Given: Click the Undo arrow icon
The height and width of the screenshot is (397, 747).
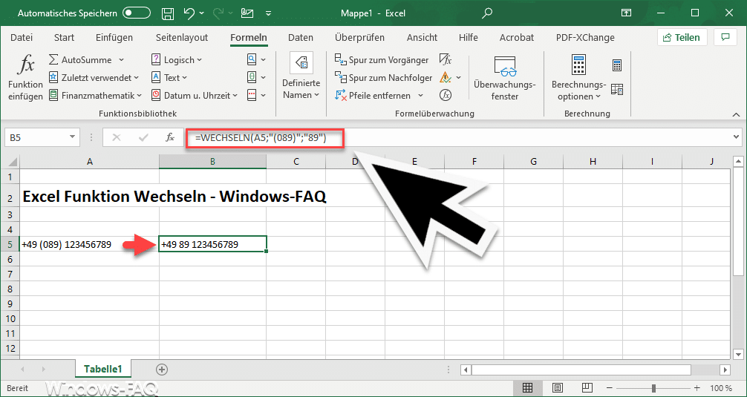Looking at the screenshot, I should click(x=189, y=13).
